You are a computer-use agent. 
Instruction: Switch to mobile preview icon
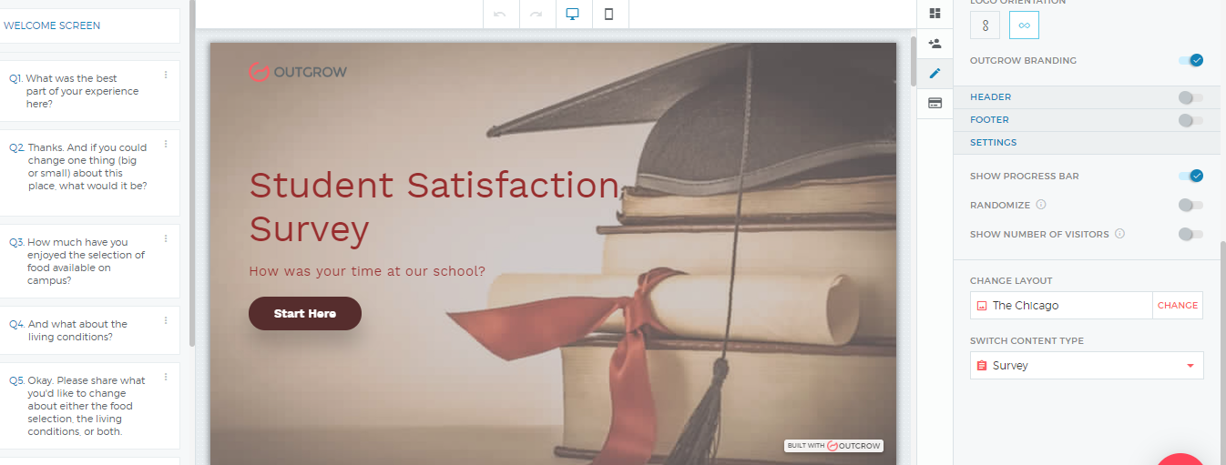[609, 14]
